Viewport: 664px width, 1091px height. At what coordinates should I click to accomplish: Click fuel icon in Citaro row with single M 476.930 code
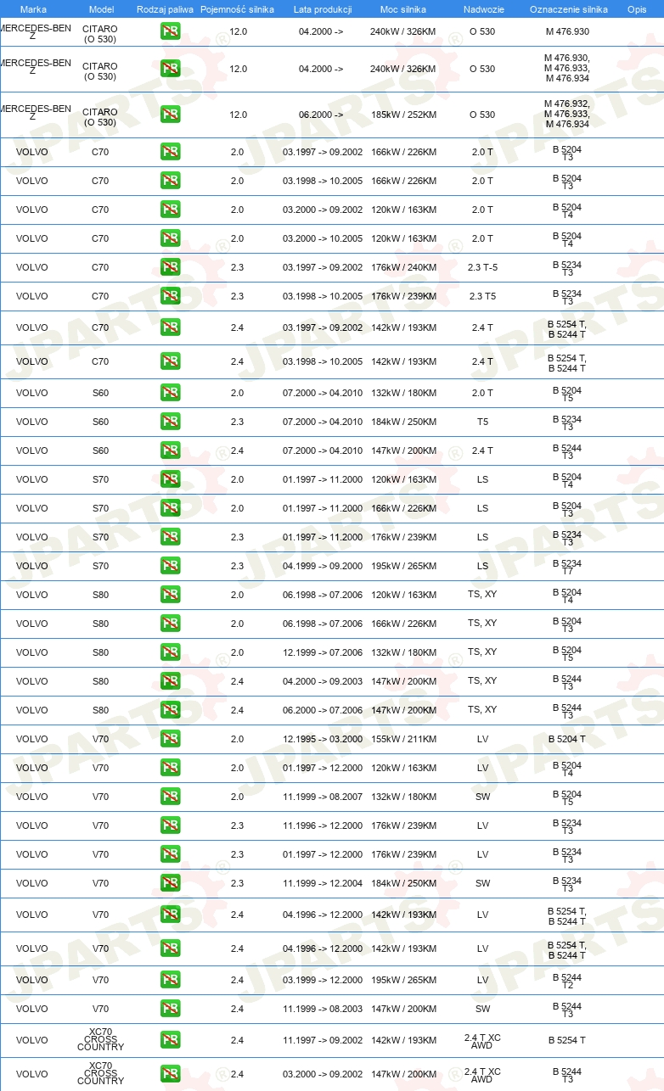(170, 31)
